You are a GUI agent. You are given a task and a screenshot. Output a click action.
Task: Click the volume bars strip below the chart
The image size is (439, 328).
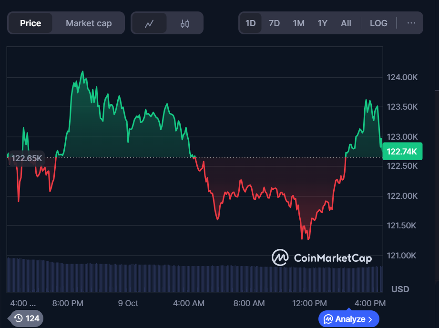(x=191, y=277)
